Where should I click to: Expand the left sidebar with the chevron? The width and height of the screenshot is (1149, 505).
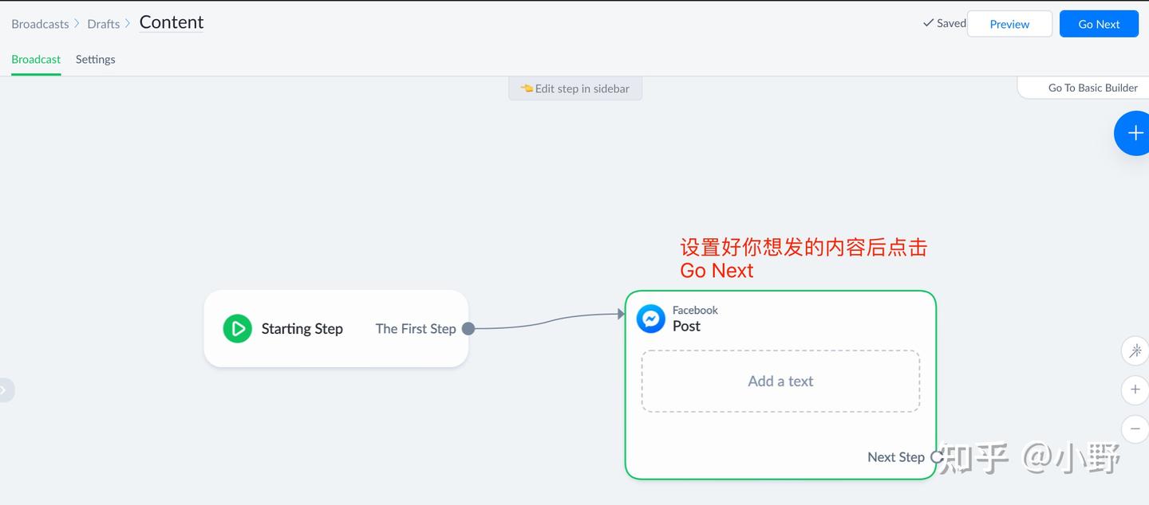(6, 390)
